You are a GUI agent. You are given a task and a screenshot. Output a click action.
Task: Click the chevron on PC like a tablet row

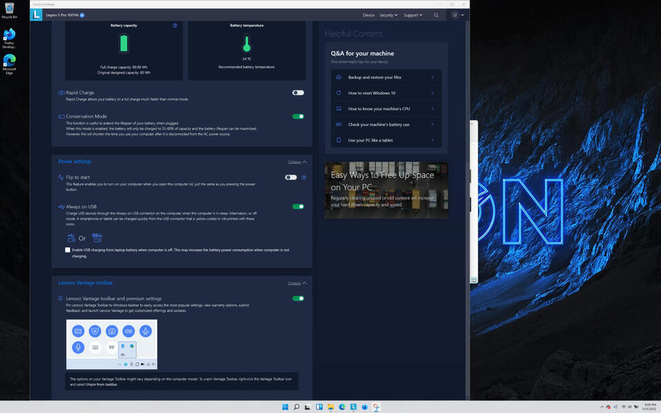coord(432,140)
